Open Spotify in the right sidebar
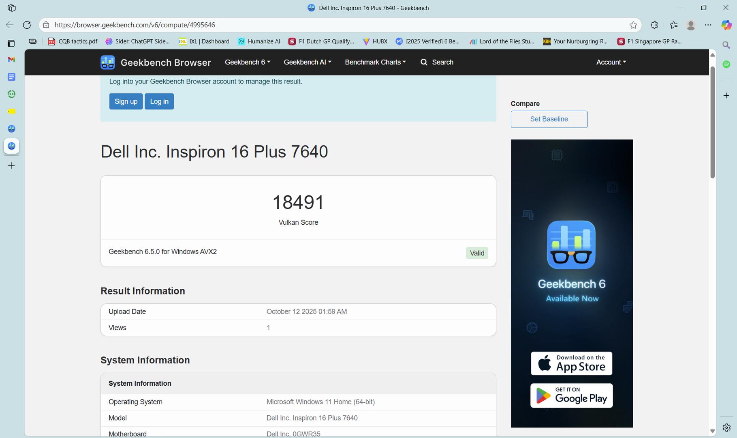The height and width of the screenshot is (438, 737). coord(726,64)
